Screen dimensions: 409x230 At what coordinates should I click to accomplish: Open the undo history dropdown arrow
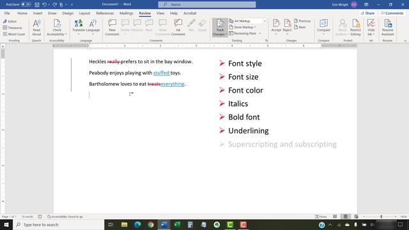pos(49,4)
